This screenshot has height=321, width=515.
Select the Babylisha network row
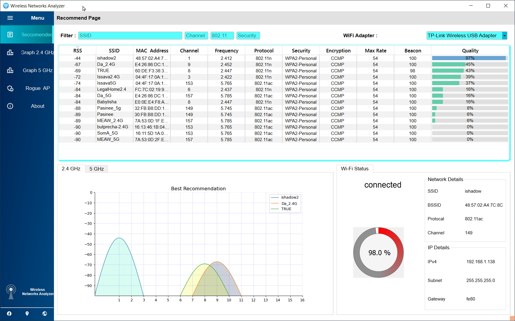(284, 102)
